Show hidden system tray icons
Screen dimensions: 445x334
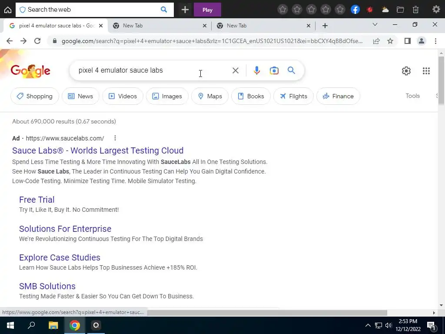coord(368,325)
